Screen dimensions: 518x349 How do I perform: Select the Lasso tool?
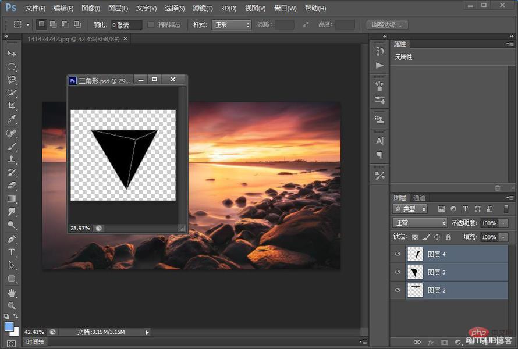12,80
